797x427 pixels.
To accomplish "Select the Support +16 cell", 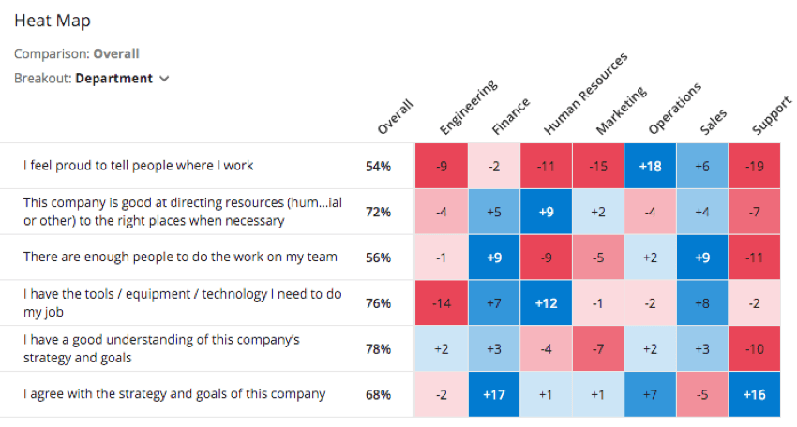I will click(754, 394).
